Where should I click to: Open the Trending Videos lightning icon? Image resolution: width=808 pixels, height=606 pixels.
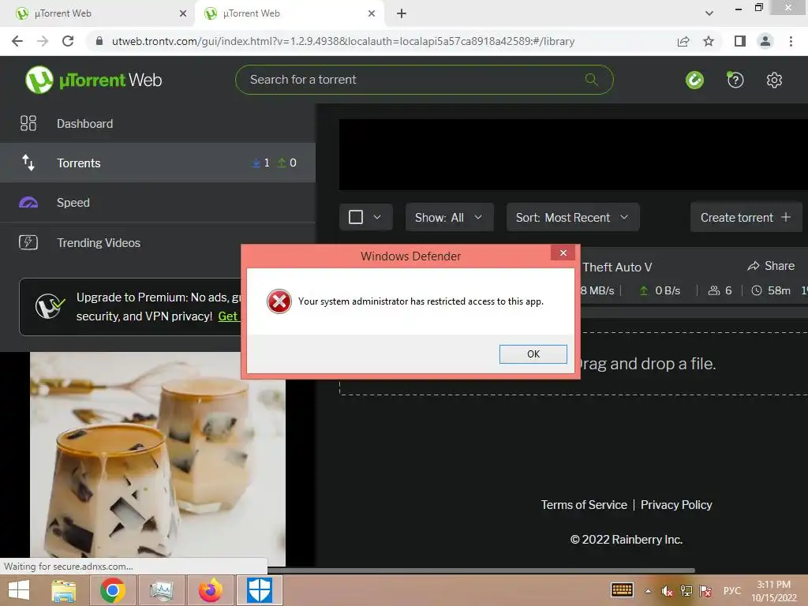point(28,242)
